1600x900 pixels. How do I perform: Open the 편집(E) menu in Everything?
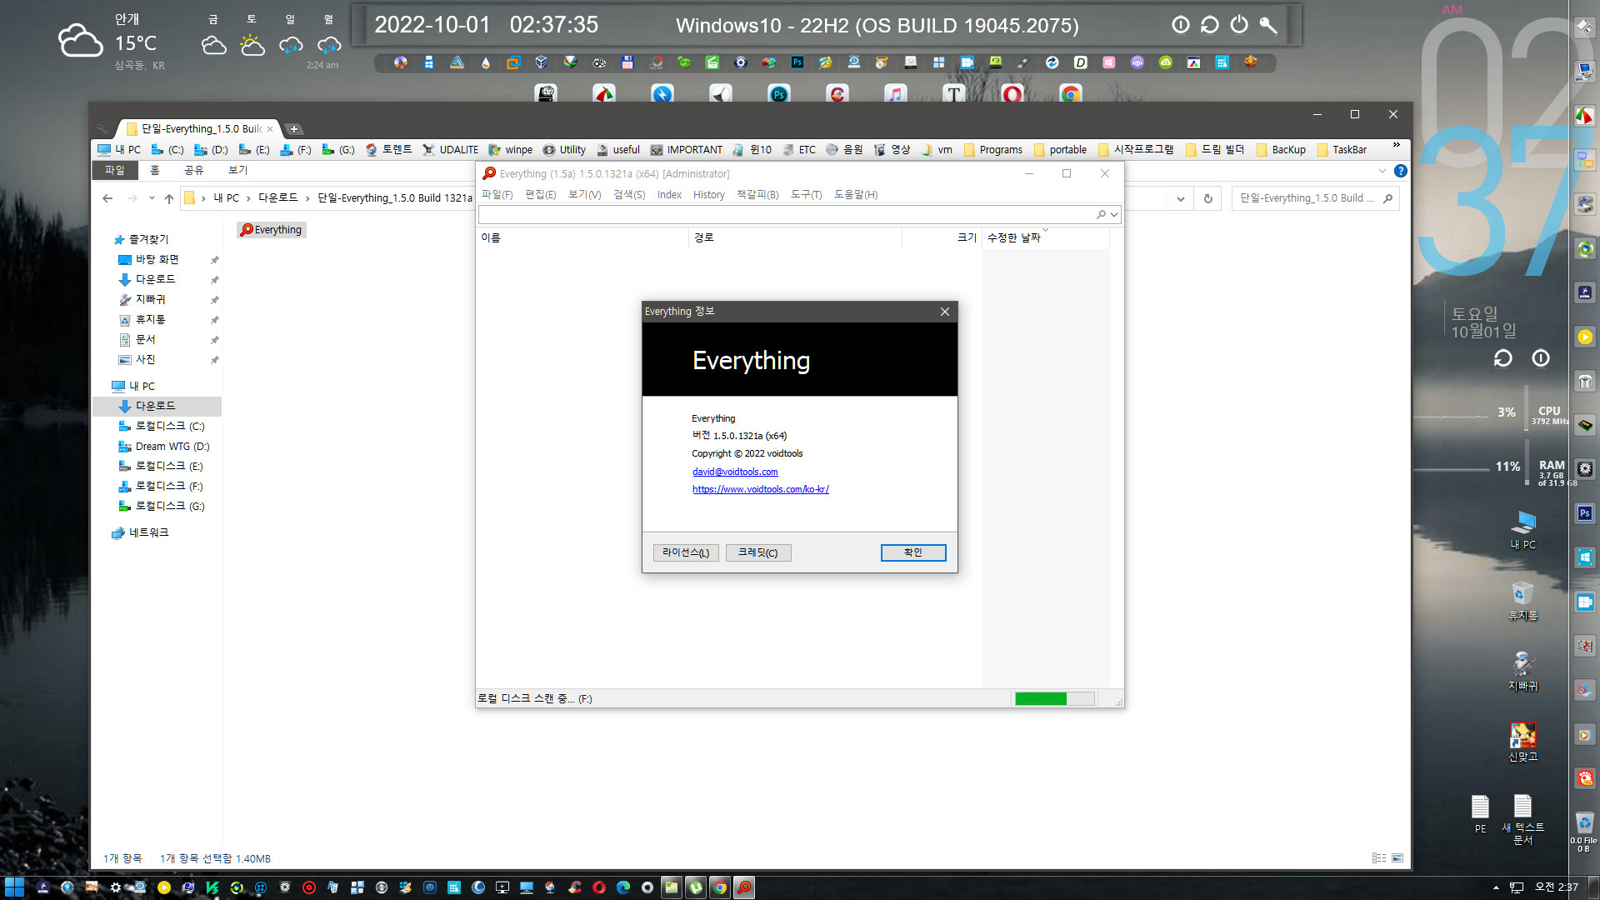tap(541, 195)
